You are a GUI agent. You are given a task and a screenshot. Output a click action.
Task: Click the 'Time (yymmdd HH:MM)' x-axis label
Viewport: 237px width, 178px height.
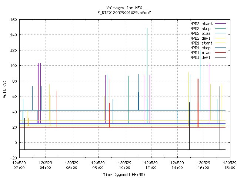124,175
